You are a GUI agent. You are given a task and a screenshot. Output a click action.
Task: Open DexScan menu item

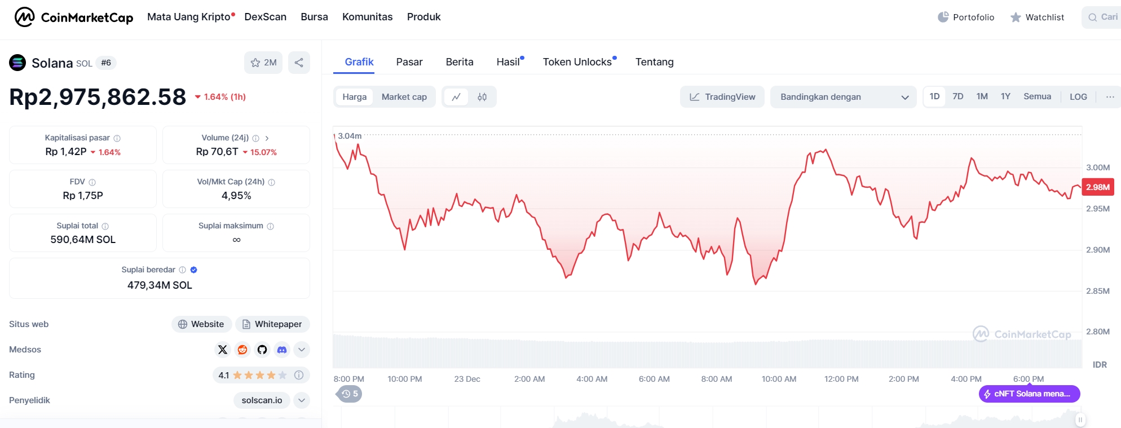[x=266, y=17]
